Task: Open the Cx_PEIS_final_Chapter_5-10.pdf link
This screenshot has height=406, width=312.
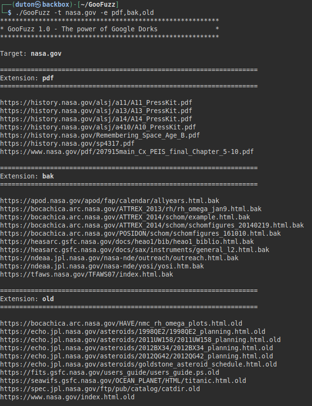Action: (x=127, y=152)
